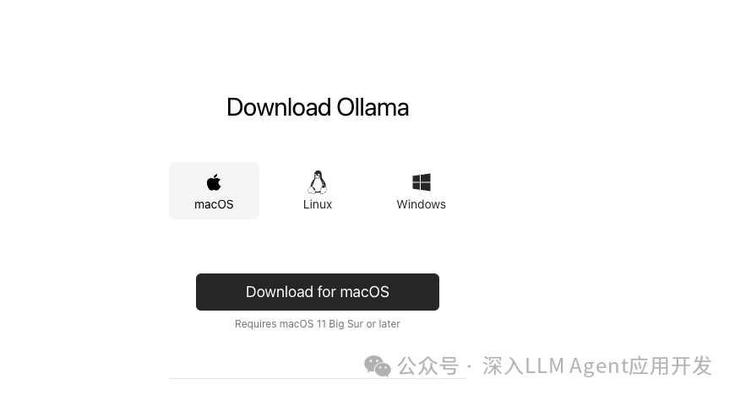Switch to the Windows platform tab label
Image resolution: width=735 pixels, height=395 pixels.
pos(421,205)
